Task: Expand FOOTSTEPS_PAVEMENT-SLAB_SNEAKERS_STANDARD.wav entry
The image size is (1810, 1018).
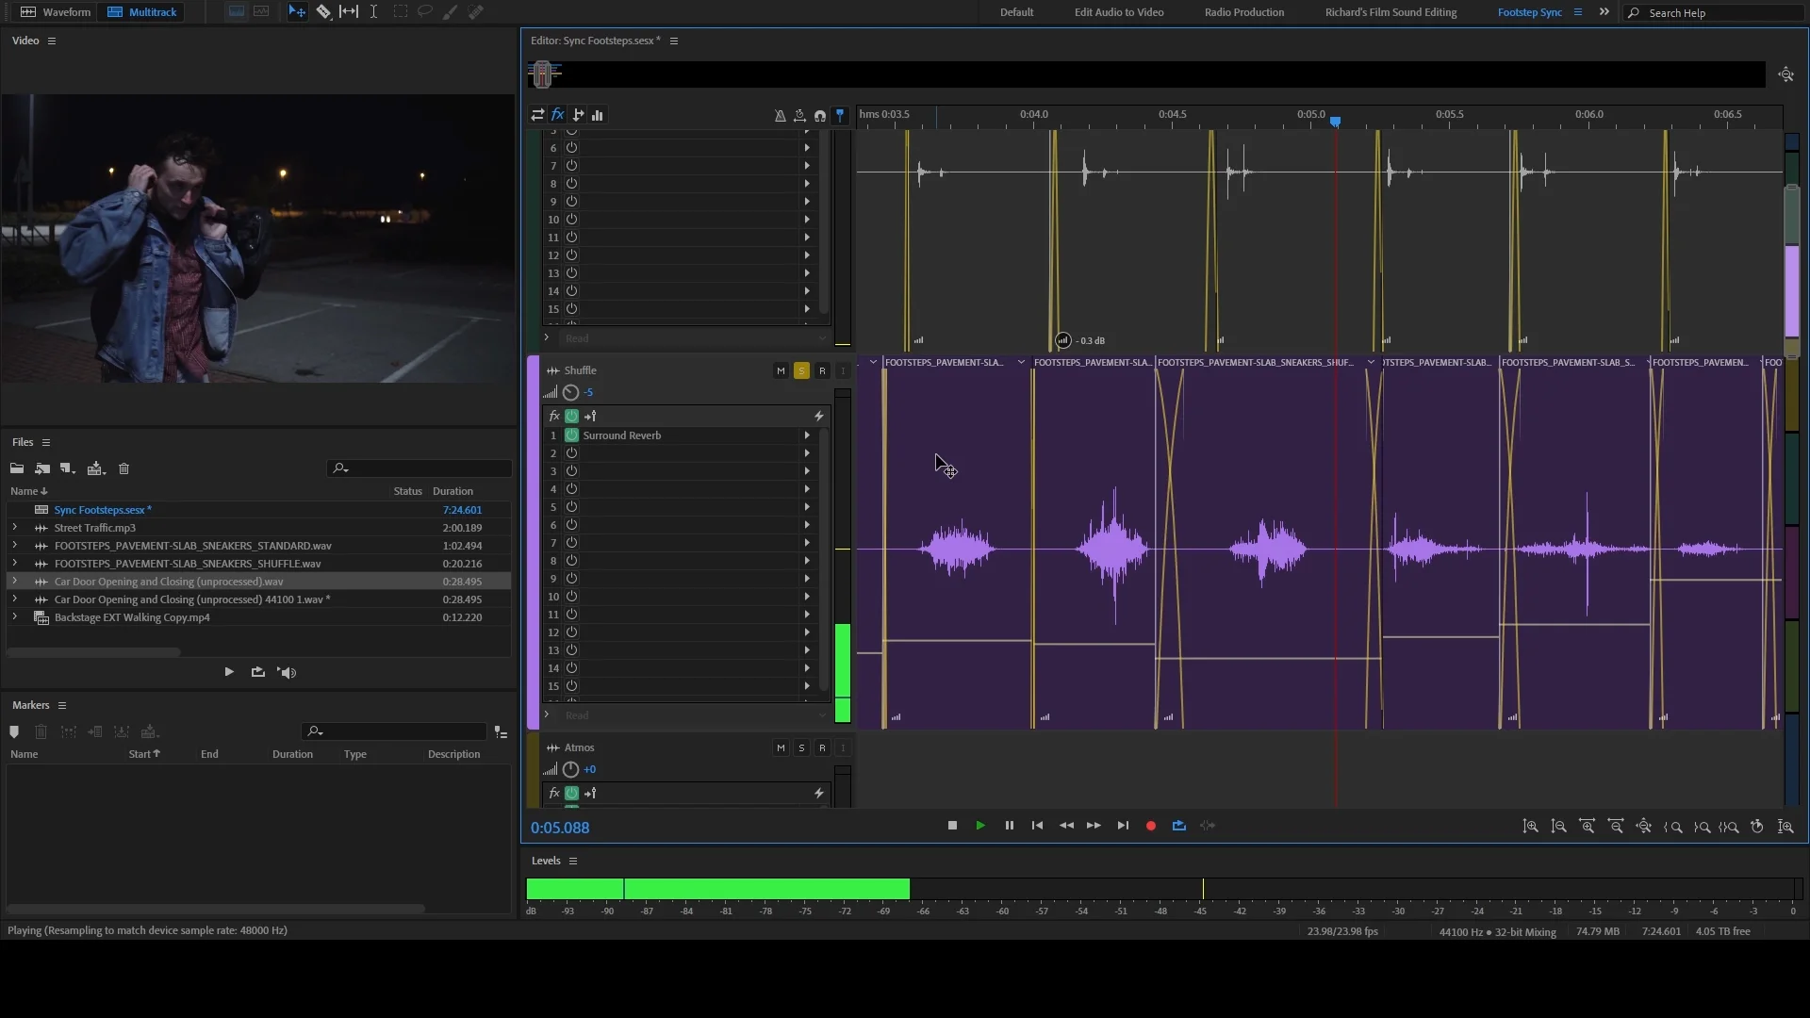Action: point(14,546)
